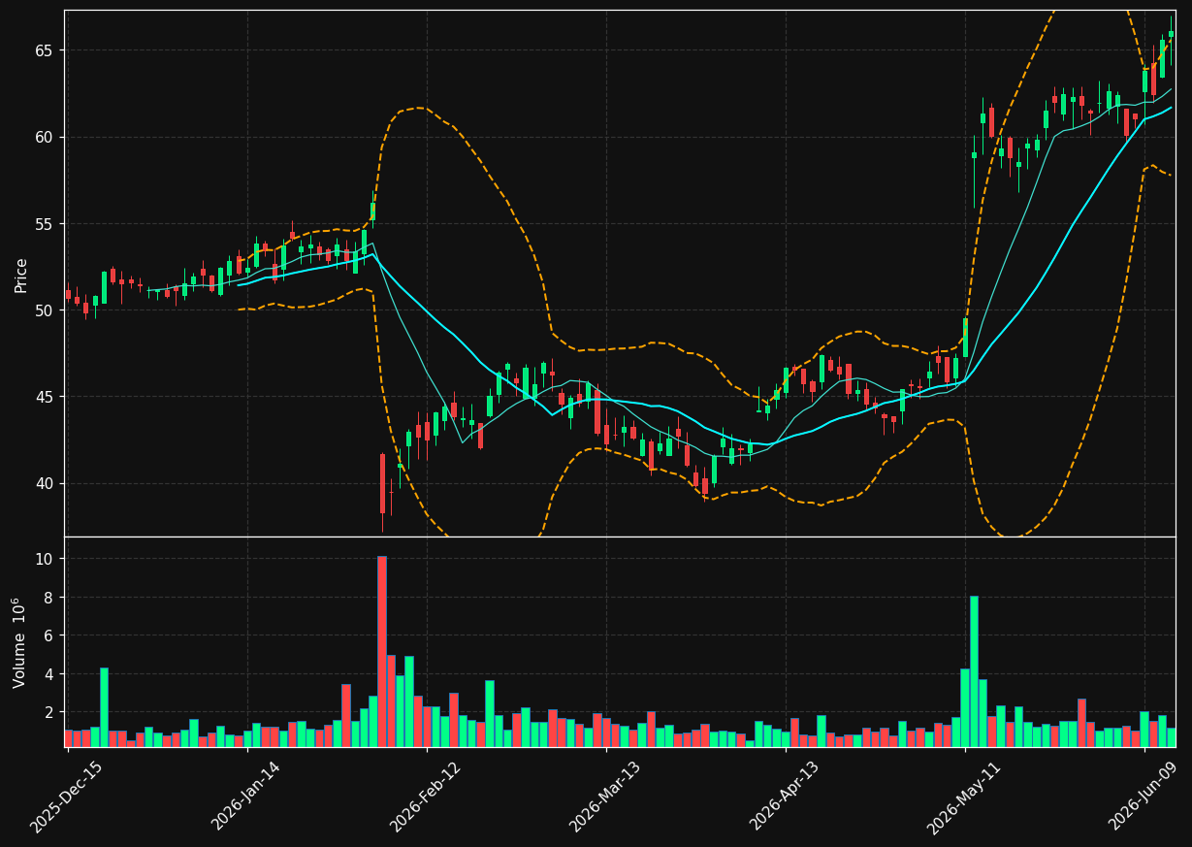Click the 2026-Jun-09 date label

[1144, 798]
